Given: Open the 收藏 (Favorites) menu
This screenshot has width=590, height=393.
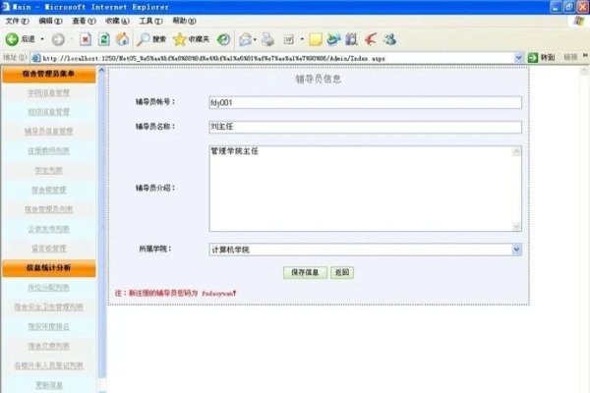Looking at the screenshot, I should (117, 21).
